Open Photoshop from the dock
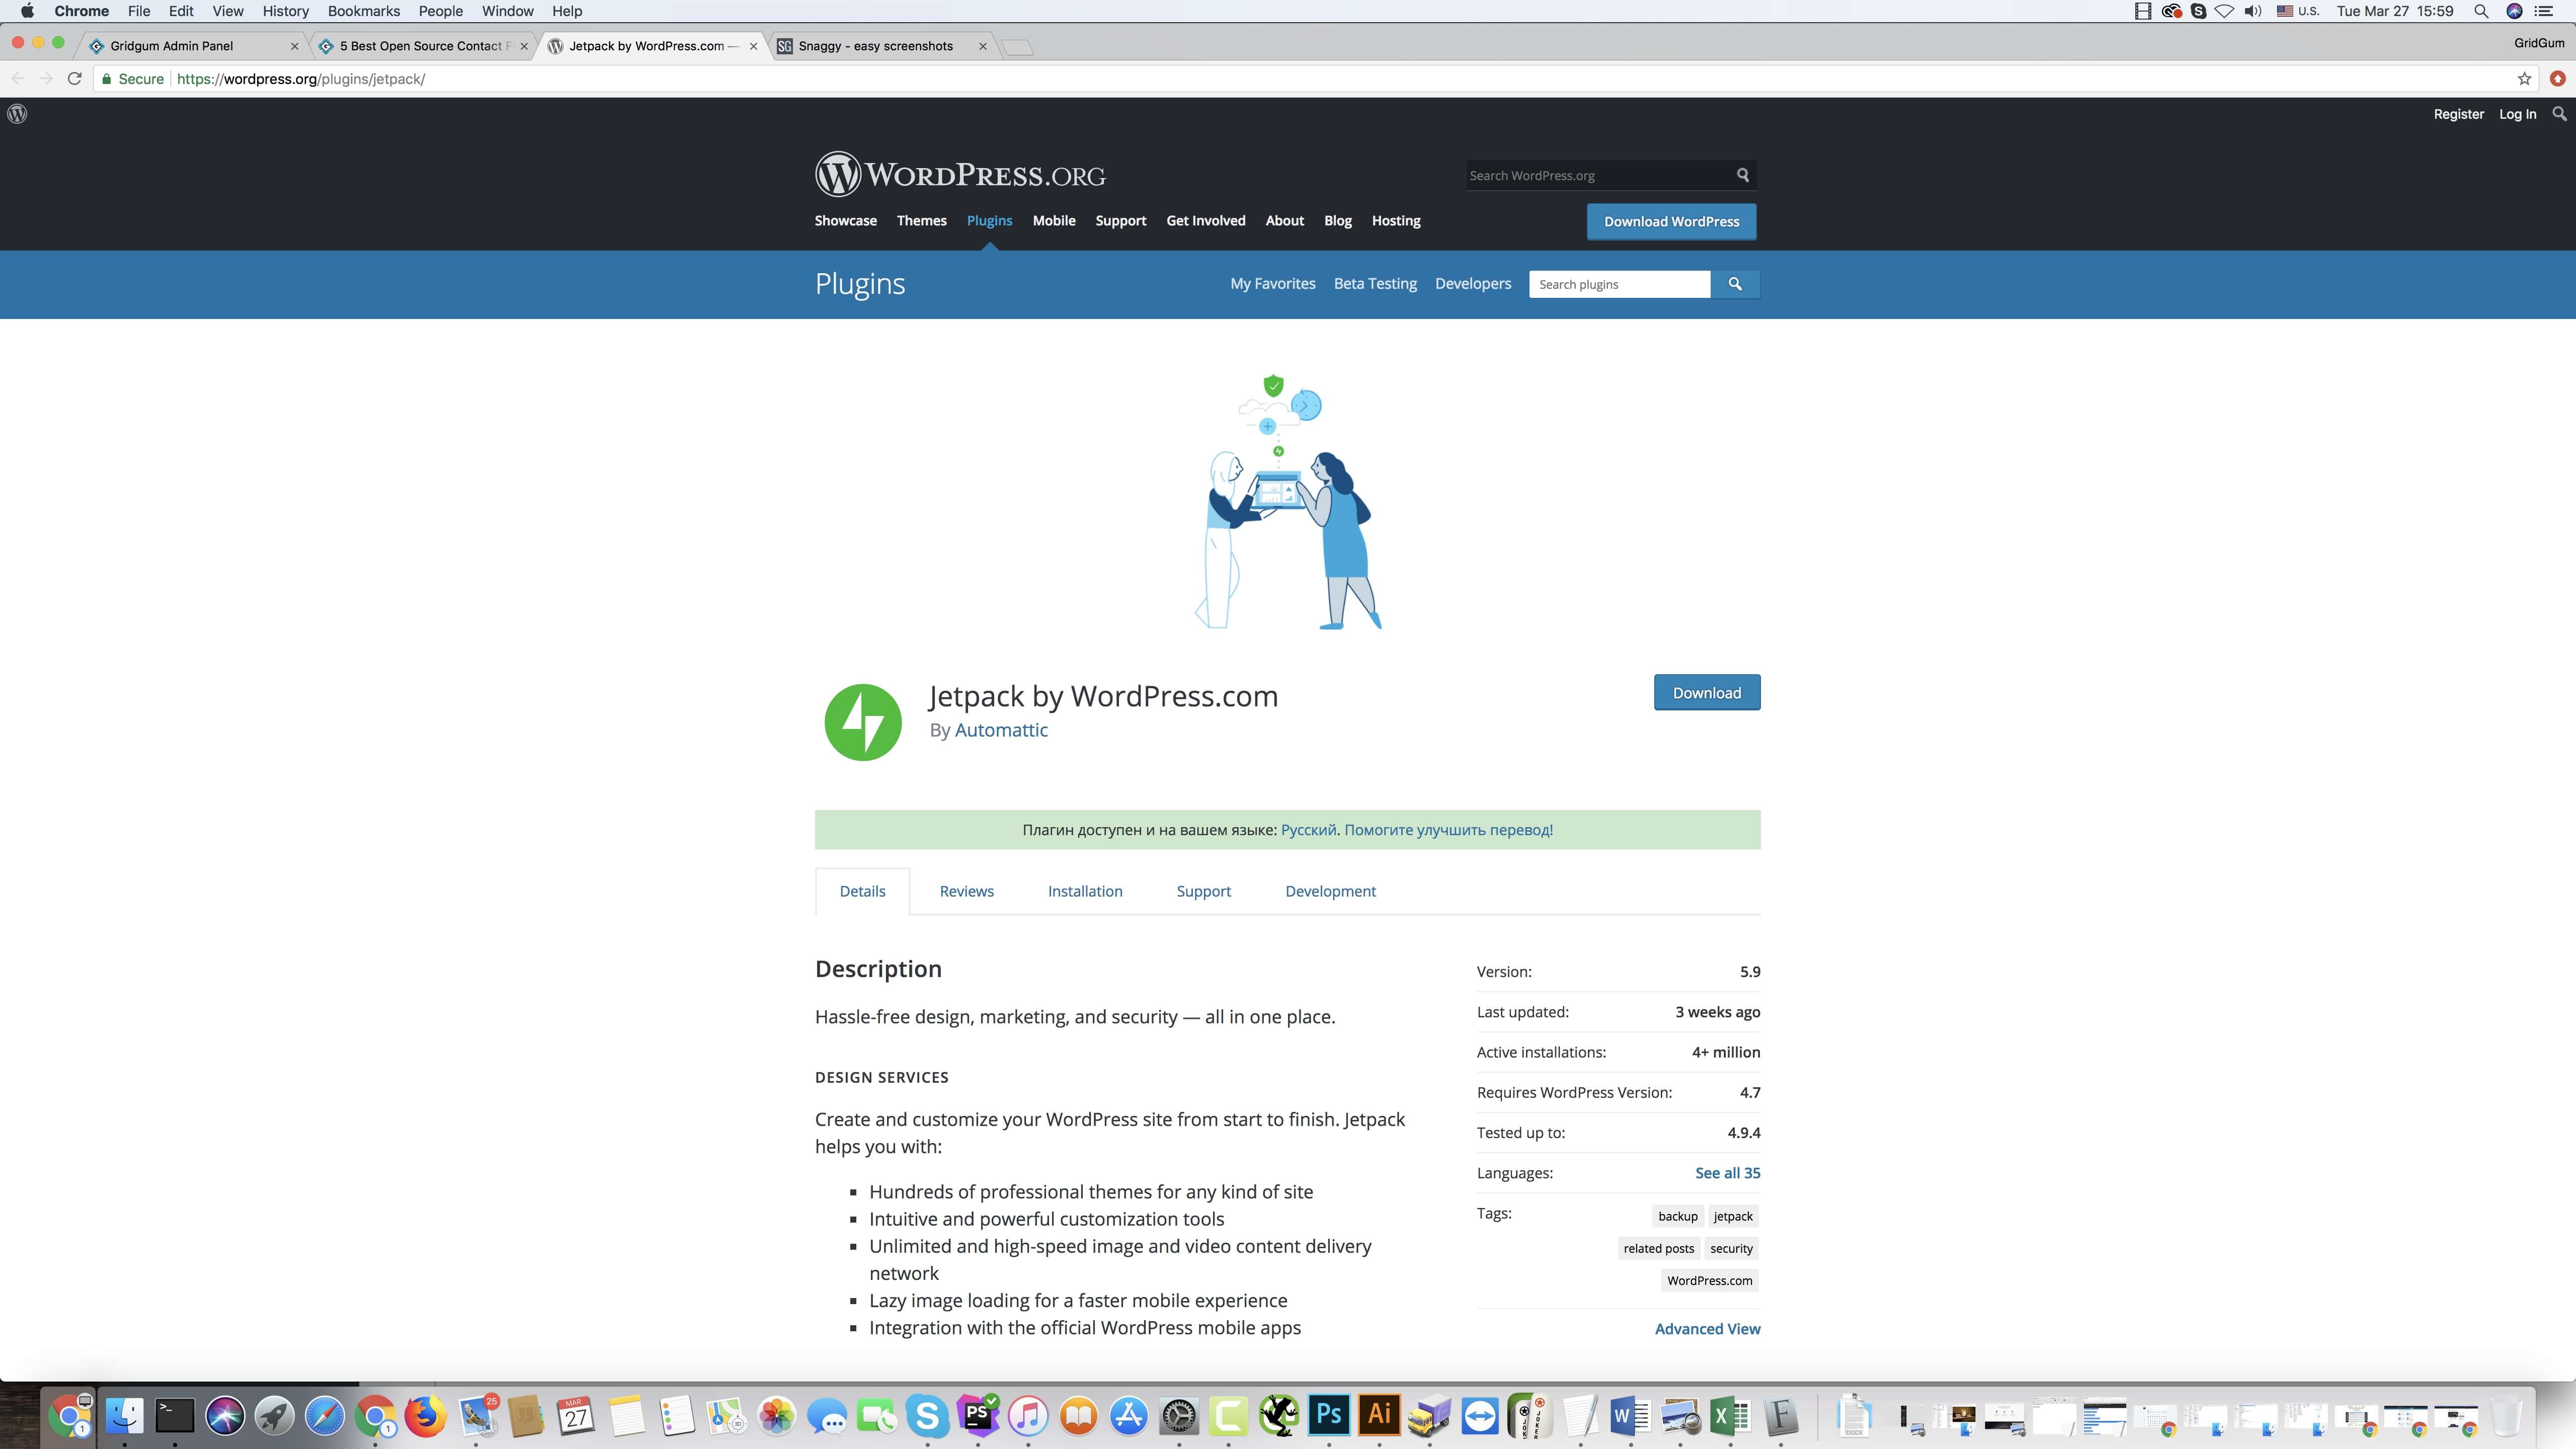 1329,1416
